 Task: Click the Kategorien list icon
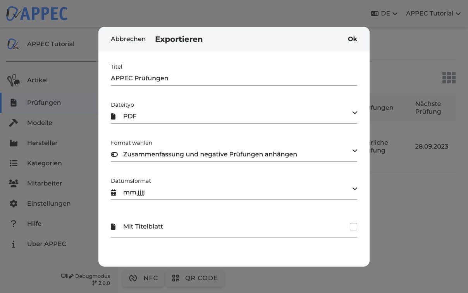(x=14, y=163)
